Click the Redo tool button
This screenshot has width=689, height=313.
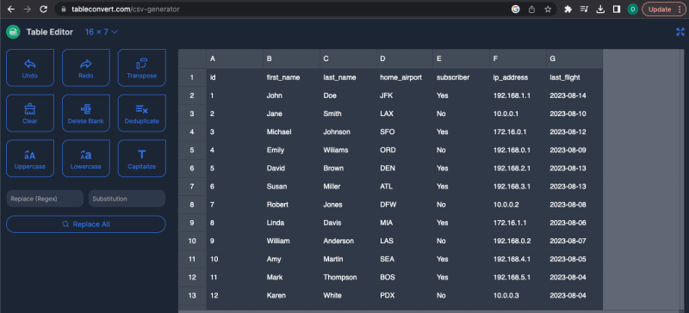click(85, 68)
